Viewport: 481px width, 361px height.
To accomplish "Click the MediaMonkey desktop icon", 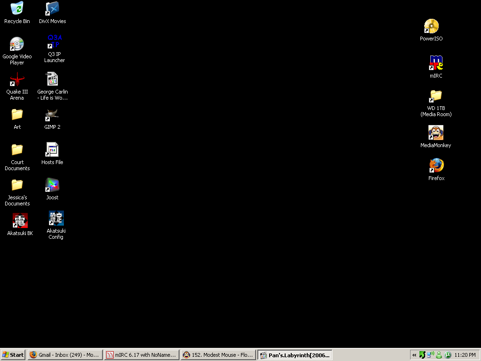I will tap(435, 133).
